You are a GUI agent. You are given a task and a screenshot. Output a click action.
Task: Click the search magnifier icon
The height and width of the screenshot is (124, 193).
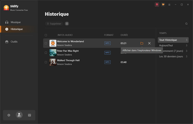click(x=186, y=24)
